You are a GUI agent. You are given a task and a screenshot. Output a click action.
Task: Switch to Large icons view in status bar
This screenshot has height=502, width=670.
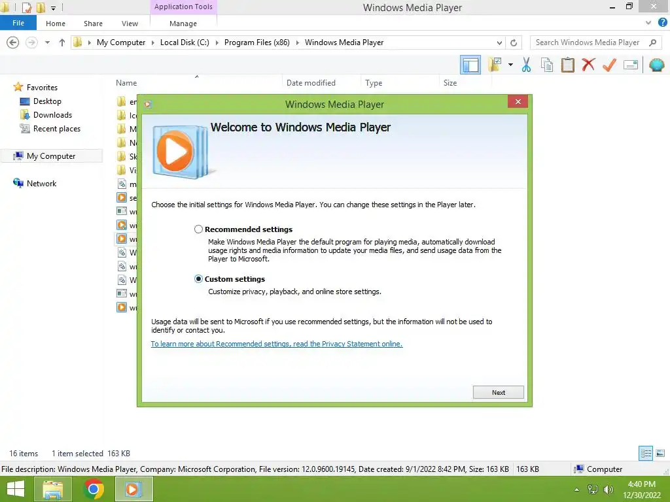click(660, 454)
